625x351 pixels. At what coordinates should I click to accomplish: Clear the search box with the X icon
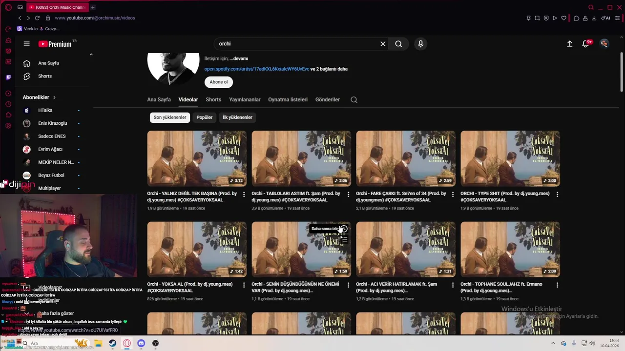coord(383,44)
